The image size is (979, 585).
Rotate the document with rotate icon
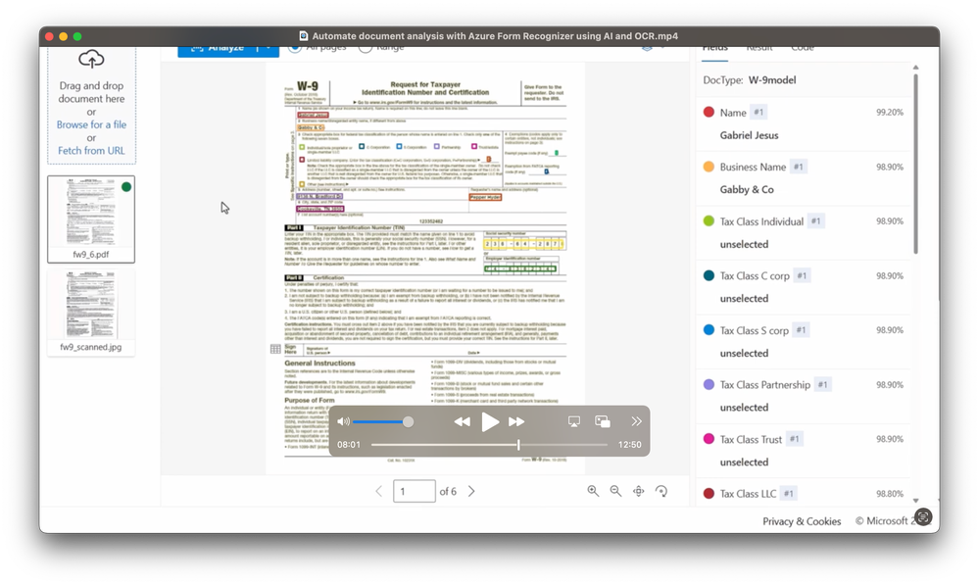[661, 491]
